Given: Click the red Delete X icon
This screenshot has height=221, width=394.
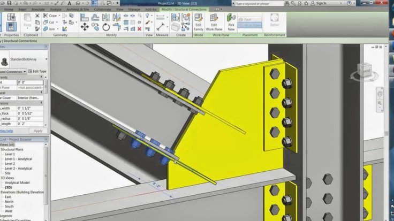Looking at the screenshot, I should pyautogui.click(x=140, y=29).
